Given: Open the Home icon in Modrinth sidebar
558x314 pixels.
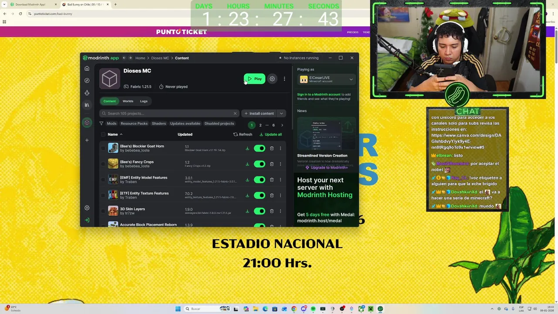Looking at the screenshot, I should (87, 68).
